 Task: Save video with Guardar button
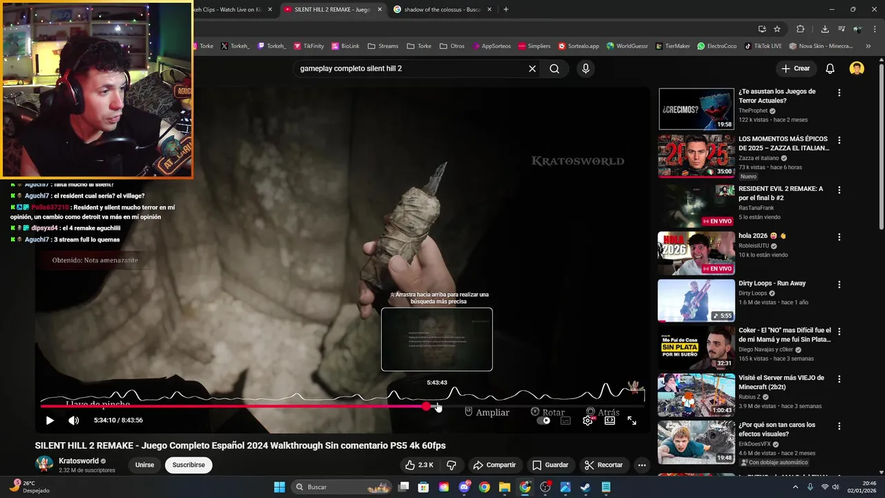[550, 465]
